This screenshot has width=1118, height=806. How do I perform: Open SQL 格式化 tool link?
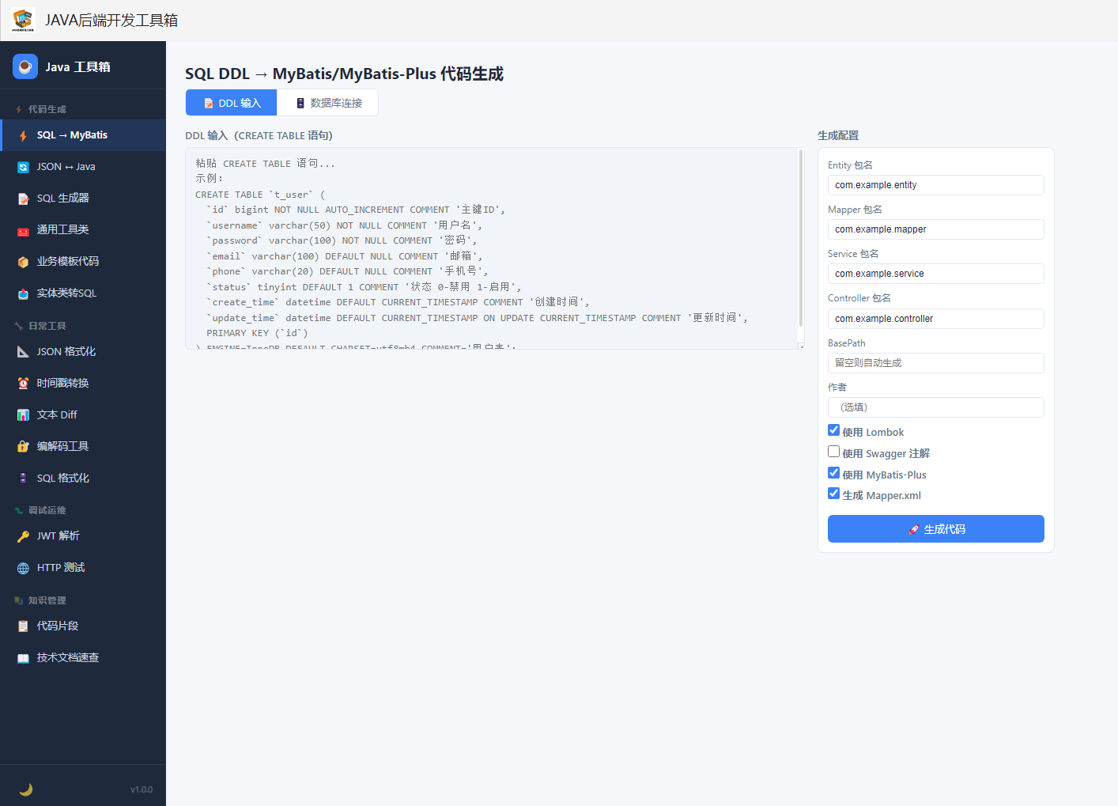(83, 478)
